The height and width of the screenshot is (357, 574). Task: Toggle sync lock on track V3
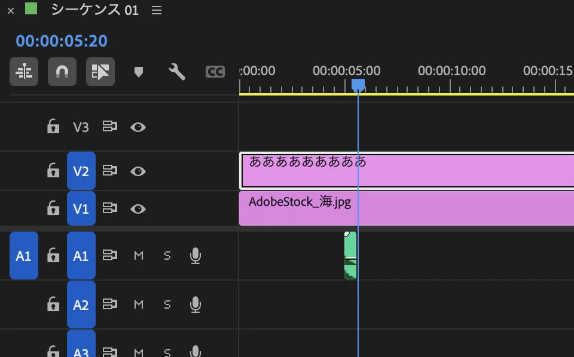[x=109, y=127]
